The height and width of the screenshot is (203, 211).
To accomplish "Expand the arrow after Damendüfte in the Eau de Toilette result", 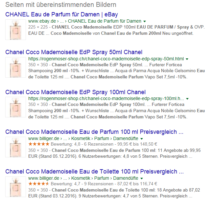I will (142, 178).
